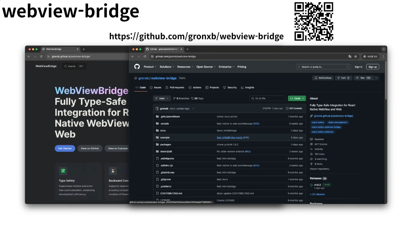This screenshot has height=226, width=409.
Task: Switch to the Projects tab
Action: (212, 87)
